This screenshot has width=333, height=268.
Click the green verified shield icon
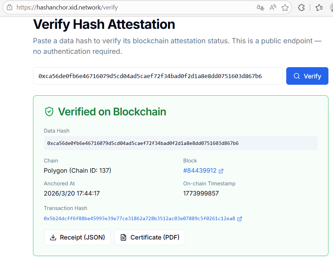pyautogui.click(x=49, y=112)
